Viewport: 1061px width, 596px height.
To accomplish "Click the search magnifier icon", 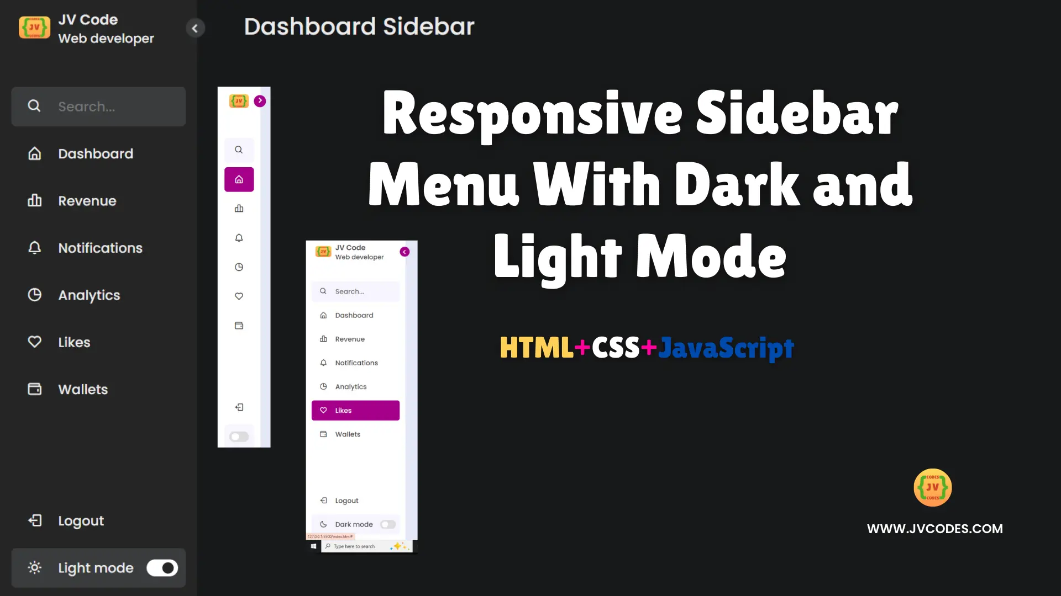I will (x=34, y=107).
